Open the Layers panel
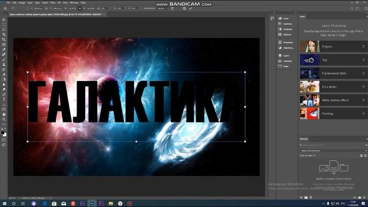 (283, 56)
